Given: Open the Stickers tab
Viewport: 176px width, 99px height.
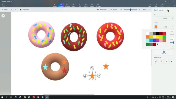Looking at the screenshot, I should click(73, 5).
